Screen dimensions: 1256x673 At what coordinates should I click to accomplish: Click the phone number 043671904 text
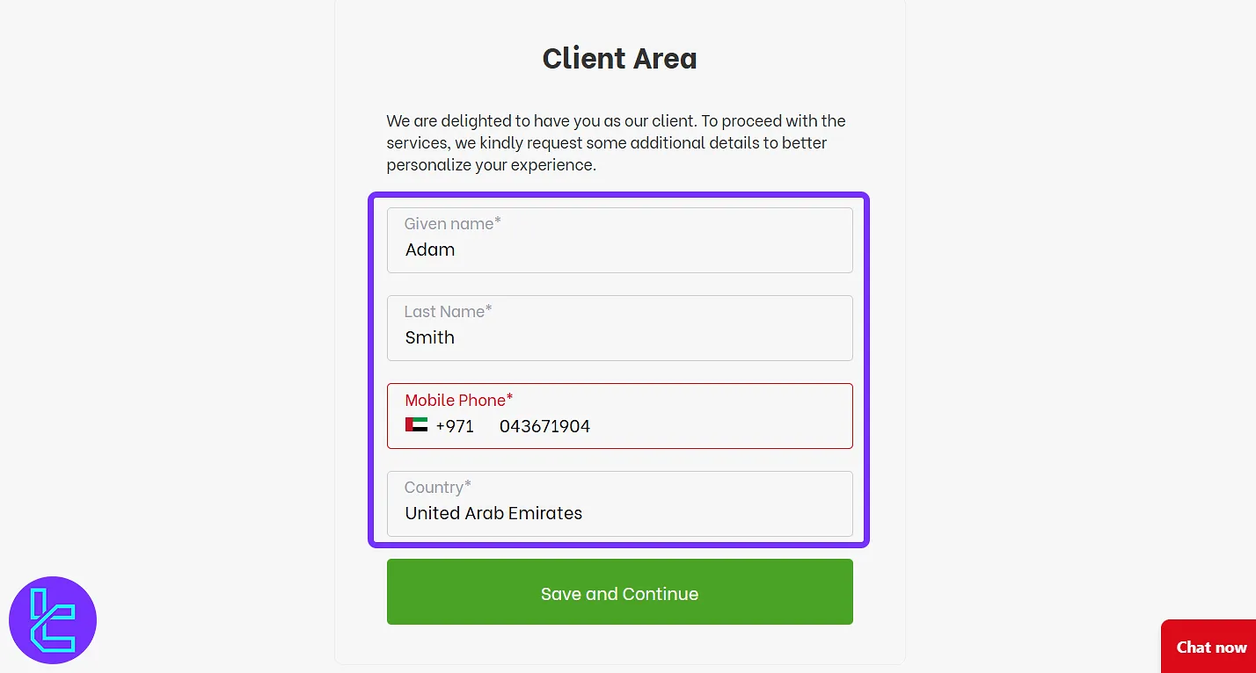tap(544, 426)
